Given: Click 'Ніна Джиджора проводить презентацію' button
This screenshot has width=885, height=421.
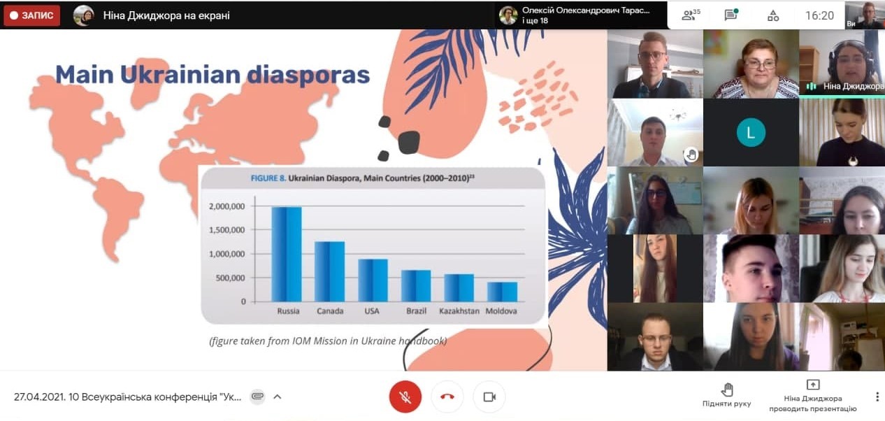Looking at the screenshot, I should point(812,396).
